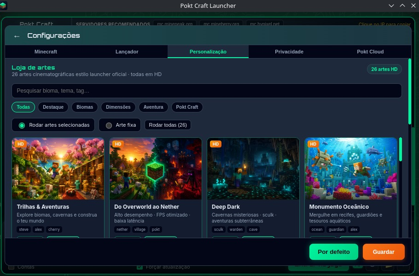Click the guardian tag
Screen dimensions: 419x276
(x=337, y=229)
